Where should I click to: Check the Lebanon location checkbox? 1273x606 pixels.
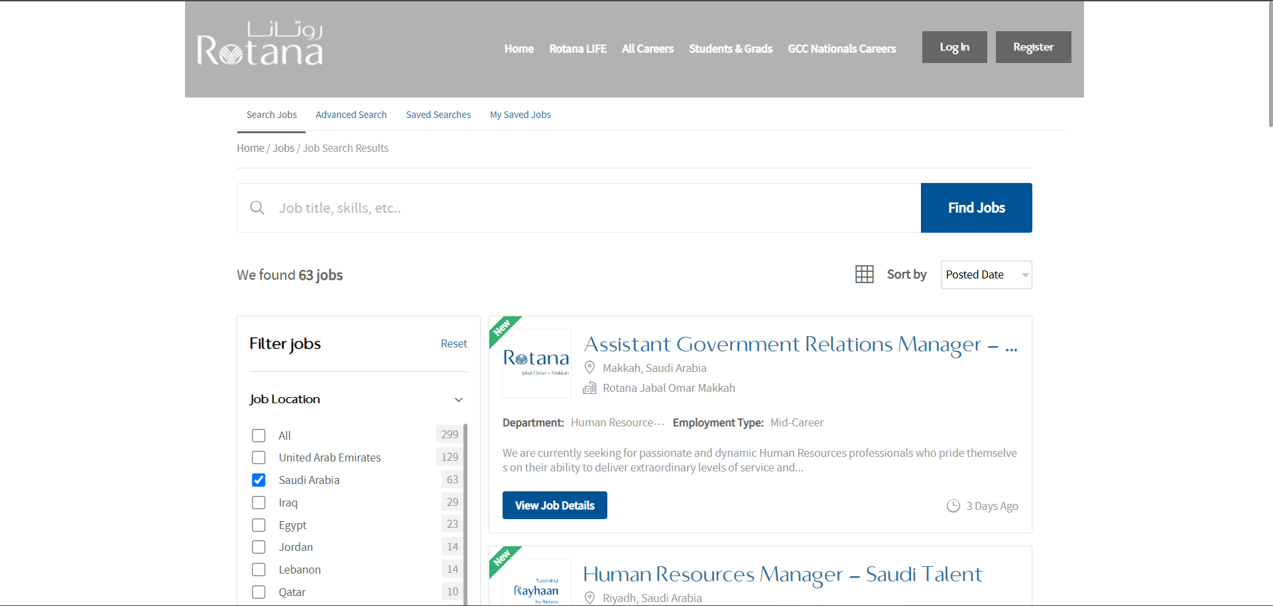259,570
